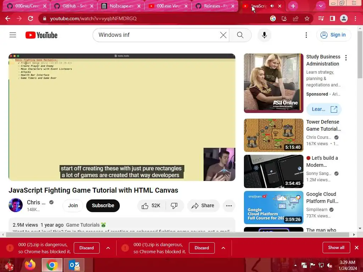Open Tower Defense Game Tutorial thumbnail

pos(273,135)
